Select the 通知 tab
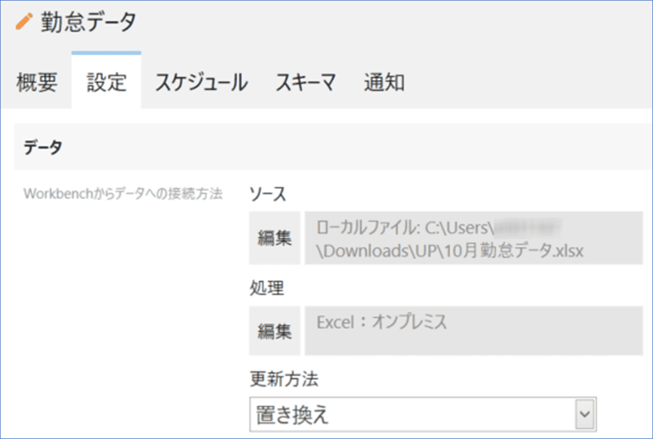Screen dimensions: 653x439 pos(383,82)
